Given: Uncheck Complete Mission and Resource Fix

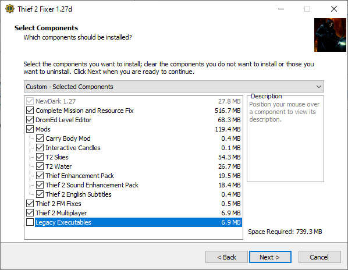Looking at the screenshot, I should pos(30,111).
